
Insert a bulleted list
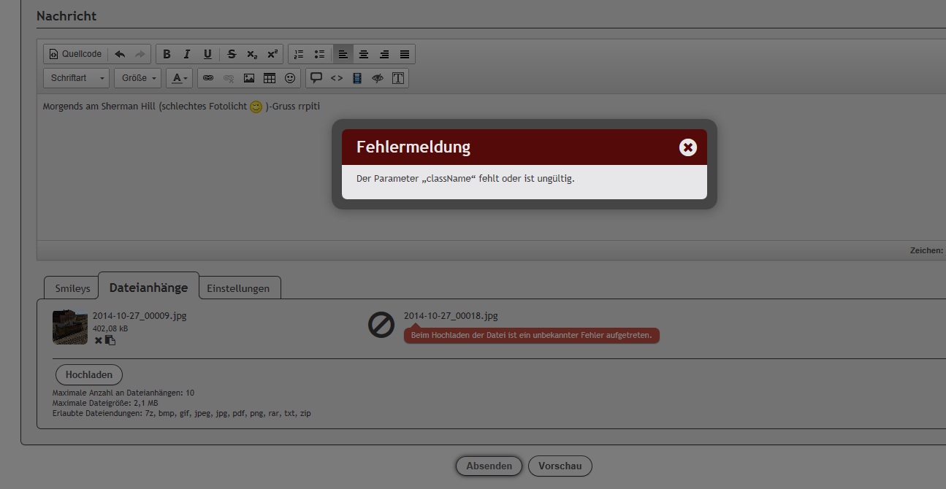click(319, 54)
